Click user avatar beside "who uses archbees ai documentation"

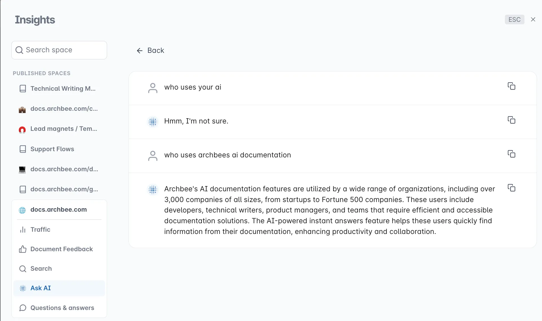[153, 156]
